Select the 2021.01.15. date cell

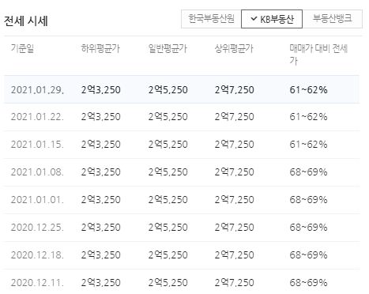(x=37, y=145)
